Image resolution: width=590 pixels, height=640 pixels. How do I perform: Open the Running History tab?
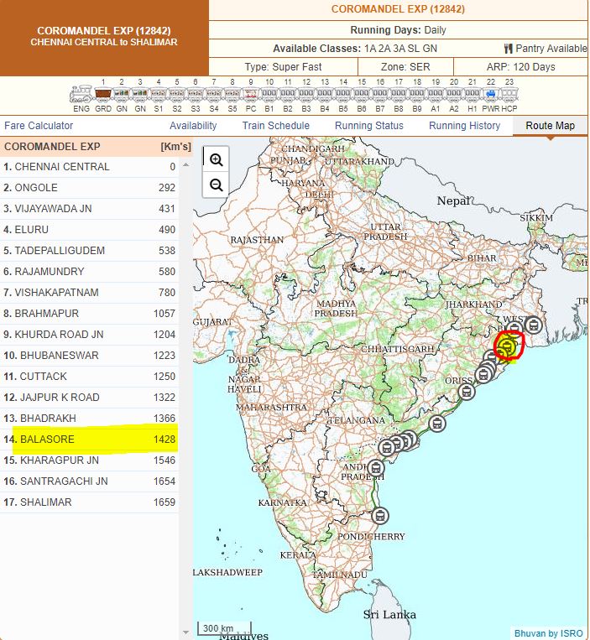pyautogui.click(x=465, y=126)
